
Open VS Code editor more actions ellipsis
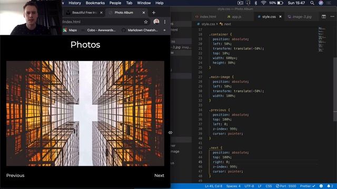click(332, 16)
